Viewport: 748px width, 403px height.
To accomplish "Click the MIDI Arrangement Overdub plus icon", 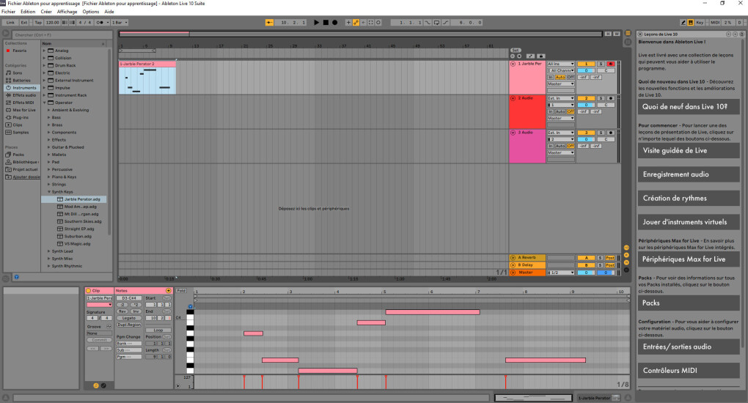I will pyautogui.click(x=348, y=23).
